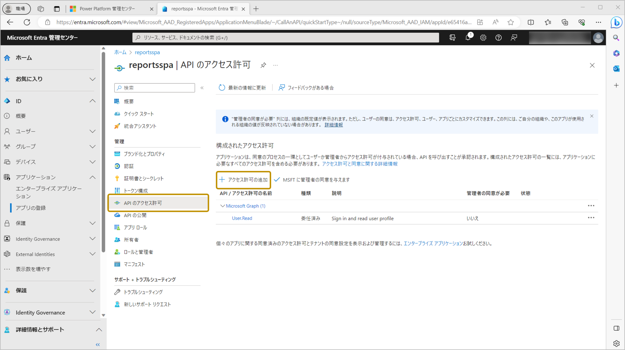
Task: Go to ホーム breadcrumb link
Action: coord(120,52)
